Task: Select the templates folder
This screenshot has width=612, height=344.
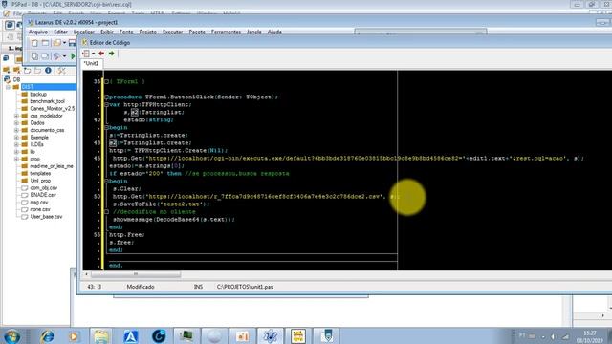Action: pyautogui.click(x=40, y=174)
